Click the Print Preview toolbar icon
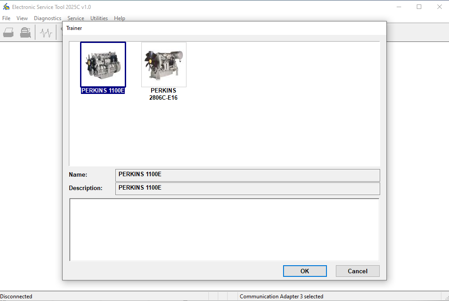Screen dimensions: 449x301 pyautogui.click(x=25, y=33)
